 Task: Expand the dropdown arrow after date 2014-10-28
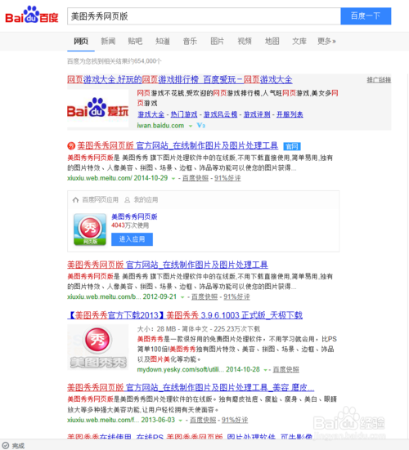click(265, 370)
